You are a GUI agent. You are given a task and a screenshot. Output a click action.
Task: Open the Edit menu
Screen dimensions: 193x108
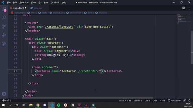pyautogui.click(x=15, y=3)
